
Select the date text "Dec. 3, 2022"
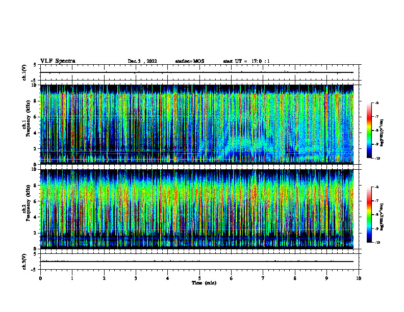142,61
